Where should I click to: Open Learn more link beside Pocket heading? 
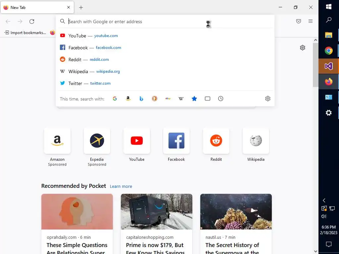pos(121,187)
